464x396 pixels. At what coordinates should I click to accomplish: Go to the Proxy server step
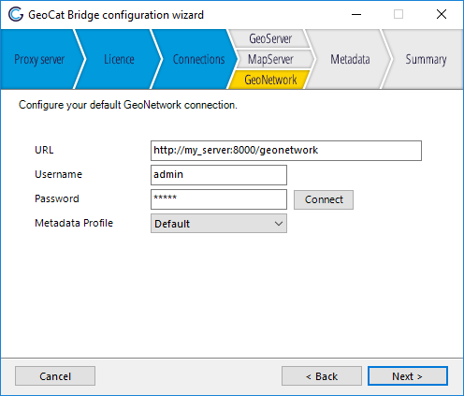click(39, 59)
